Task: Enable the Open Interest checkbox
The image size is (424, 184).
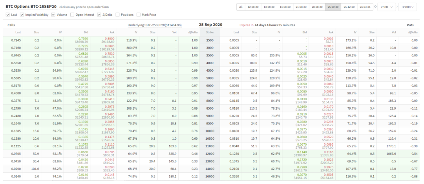Action: tap(72, 15)
